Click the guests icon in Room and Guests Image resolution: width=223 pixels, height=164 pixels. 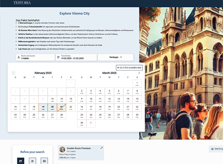pos(19,57)
